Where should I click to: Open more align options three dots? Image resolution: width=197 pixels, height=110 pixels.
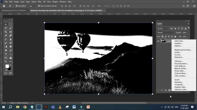pyautogui.click(x=99, y=6)
